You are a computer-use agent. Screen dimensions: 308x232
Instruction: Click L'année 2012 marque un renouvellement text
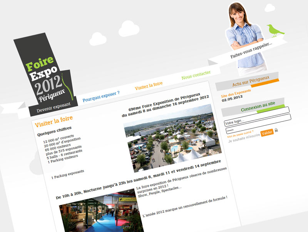(x=185, y=207)
